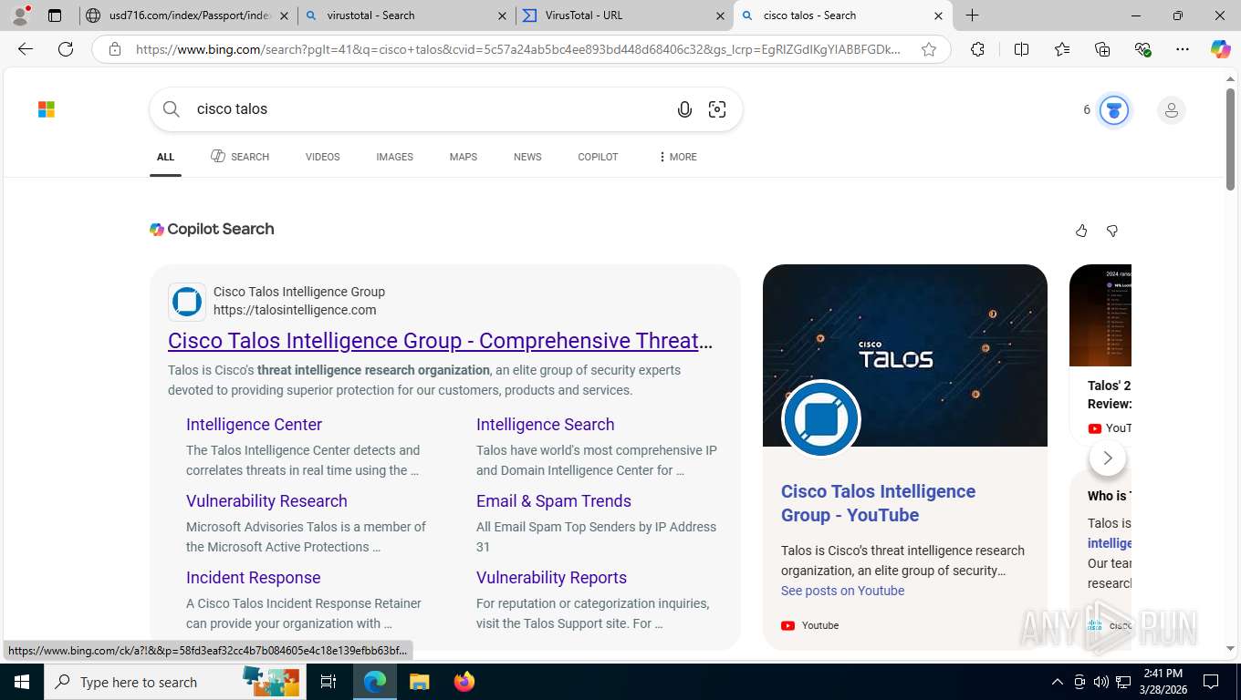Image resolution: width=1241 pixels, height=700 pixels.
Task: Open Settings and more ellipsis
Action: (1183, 49)
